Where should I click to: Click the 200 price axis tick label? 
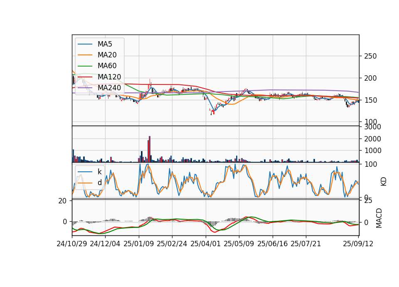(x=370, y=78)
